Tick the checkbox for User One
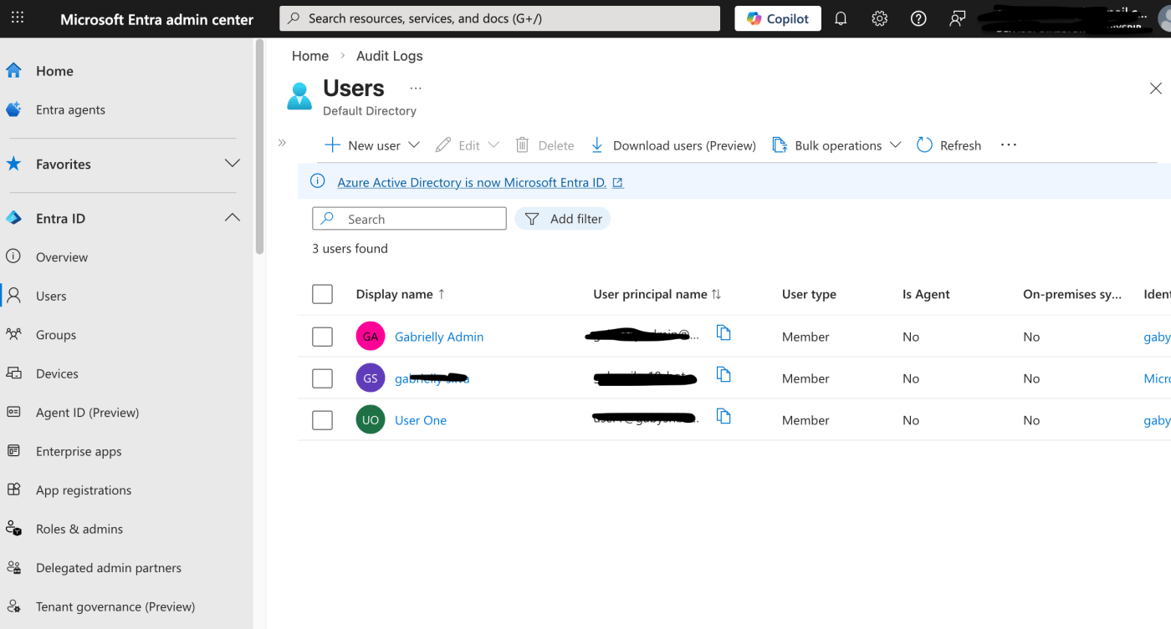The height and width of the screenshot is (629, 1171). click(x=322, y=420)
